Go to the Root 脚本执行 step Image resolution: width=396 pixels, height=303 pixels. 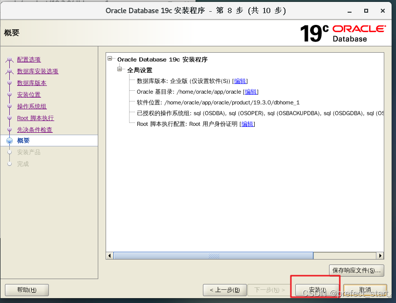coord(35,118)
